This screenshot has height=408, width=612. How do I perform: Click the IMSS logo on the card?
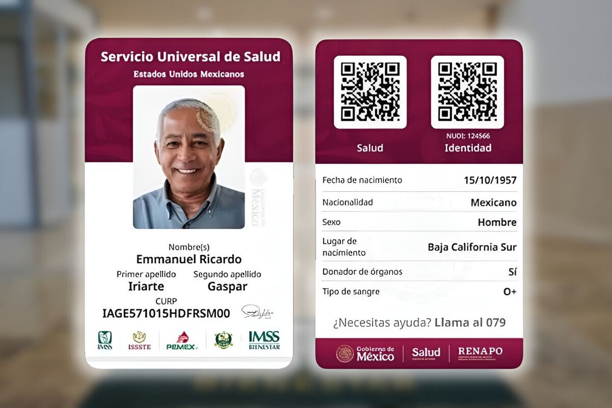click(105, 340)
